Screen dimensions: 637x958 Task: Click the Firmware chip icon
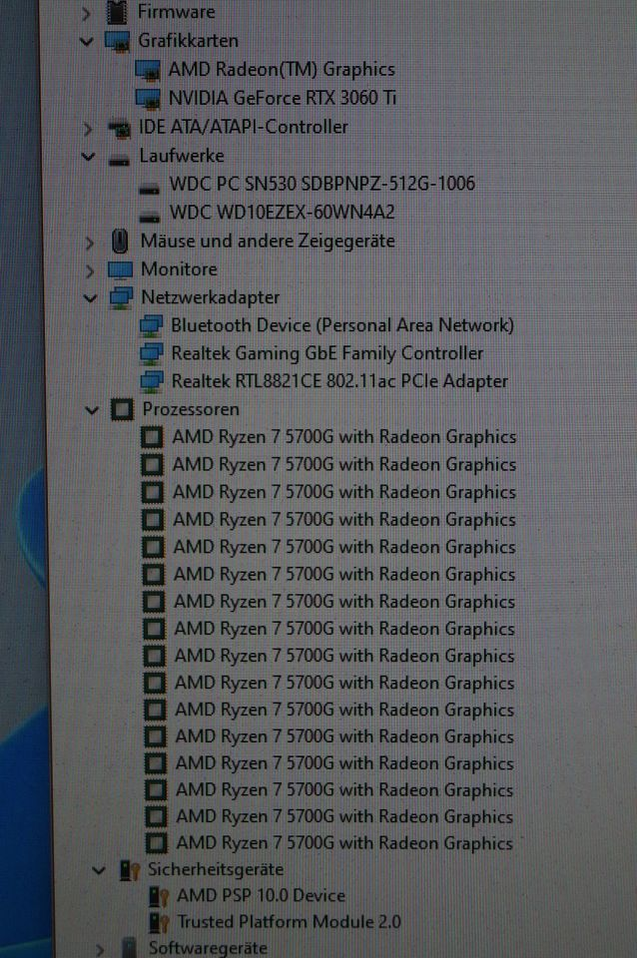click(117, 12)
